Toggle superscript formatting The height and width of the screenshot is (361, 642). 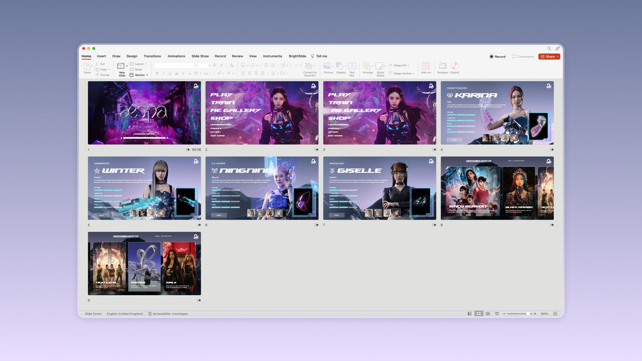pyautogui.click(x=183, y=73)
